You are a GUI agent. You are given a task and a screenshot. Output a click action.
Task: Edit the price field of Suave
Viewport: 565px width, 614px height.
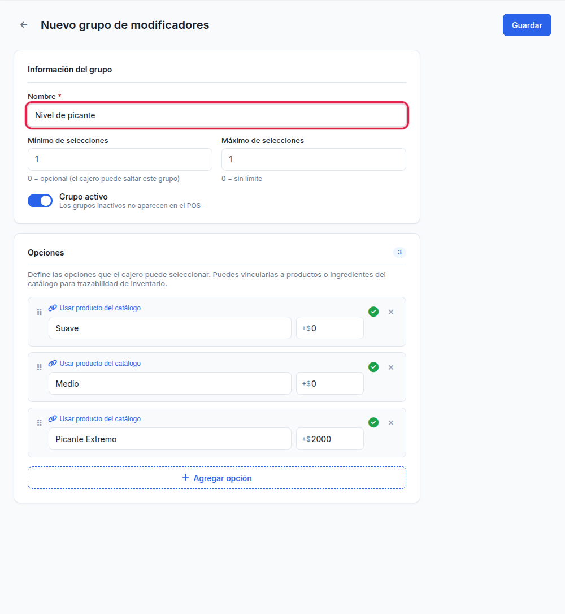pos(330,328)
